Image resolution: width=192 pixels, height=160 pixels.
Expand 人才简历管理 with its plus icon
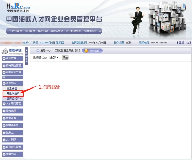[4, 104]
